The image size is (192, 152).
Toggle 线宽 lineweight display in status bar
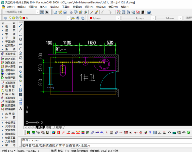point(116,151)
